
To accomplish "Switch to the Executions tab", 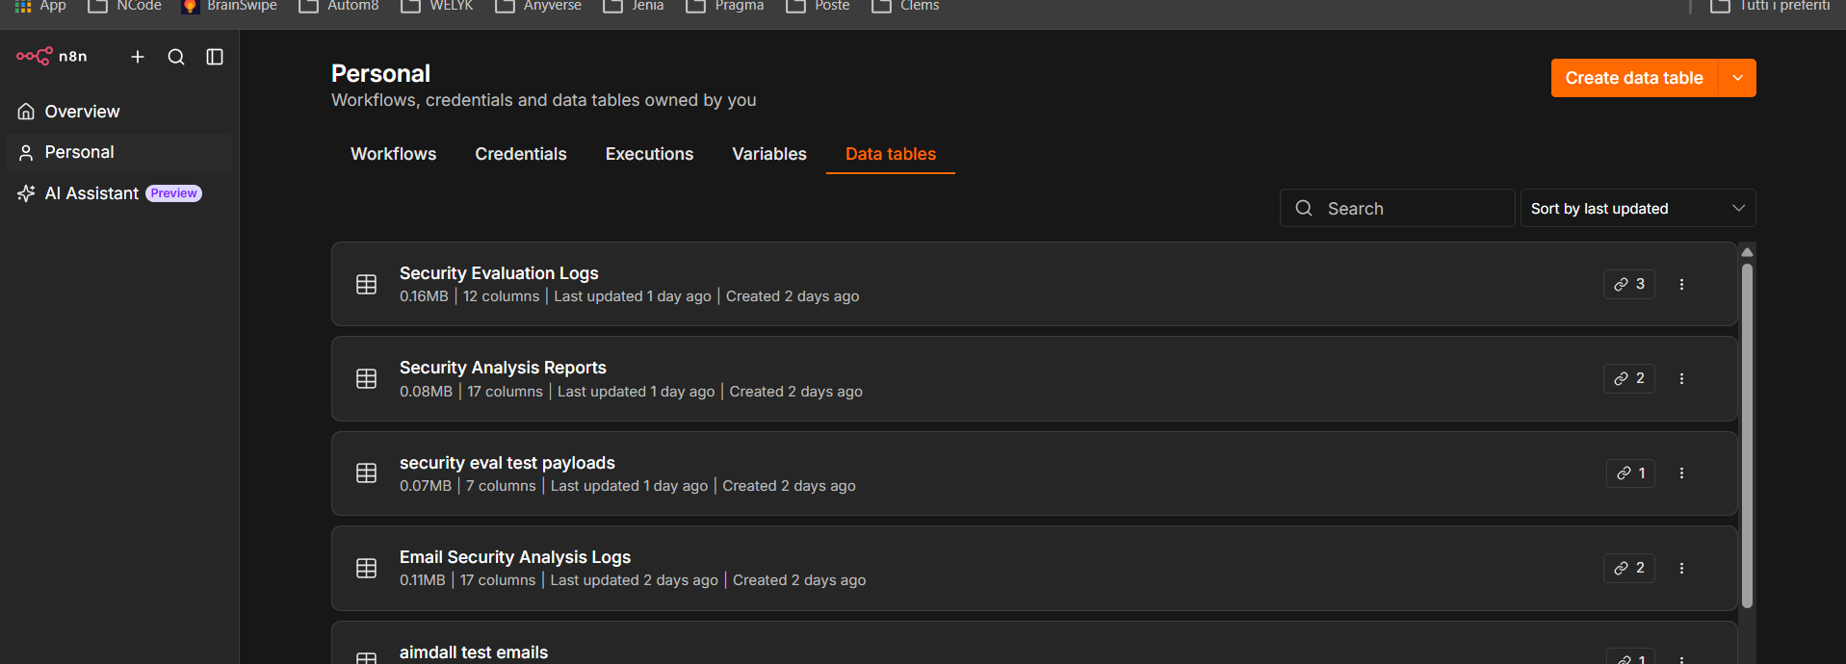I will (x=649, y=154).
